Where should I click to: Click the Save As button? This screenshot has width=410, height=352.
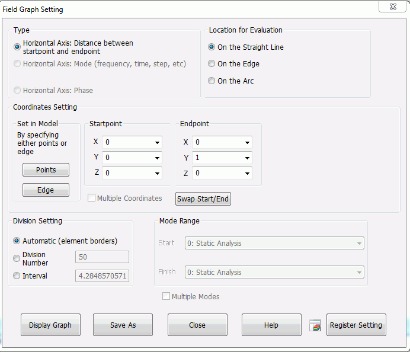coord(123,325)
